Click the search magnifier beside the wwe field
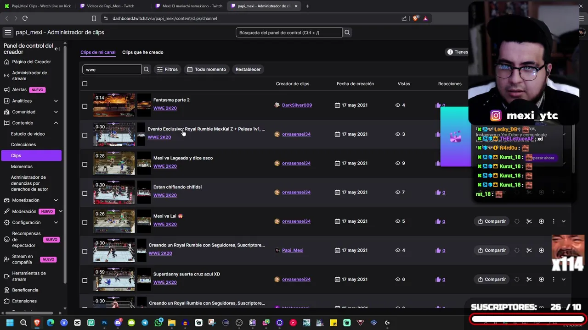The image size is (588, 330). (x=147, y=69)
